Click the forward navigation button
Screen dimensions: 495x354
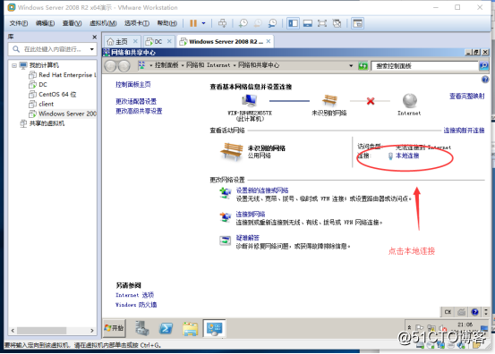[124, 66]
